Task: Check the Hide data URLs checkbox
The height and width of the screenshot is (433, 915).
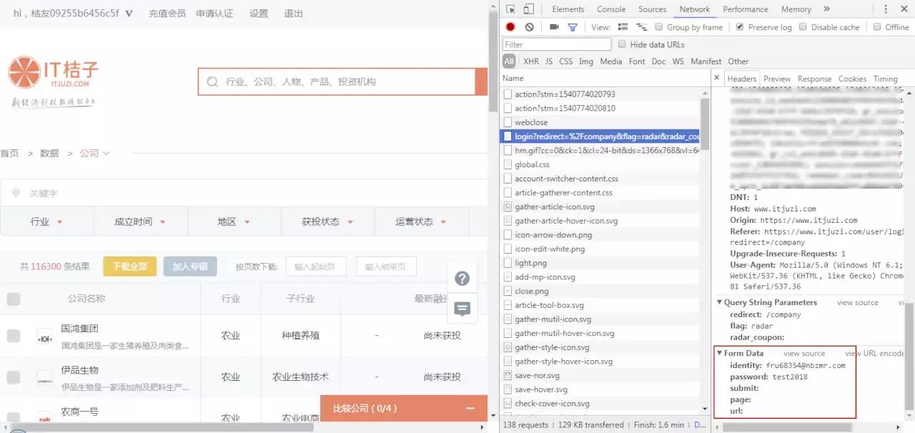Action: (622, 44)
